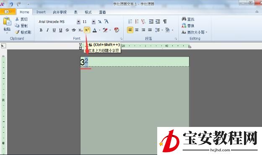Expand the font size dropdown arrow
262x155 pixels.
(93, 22)
